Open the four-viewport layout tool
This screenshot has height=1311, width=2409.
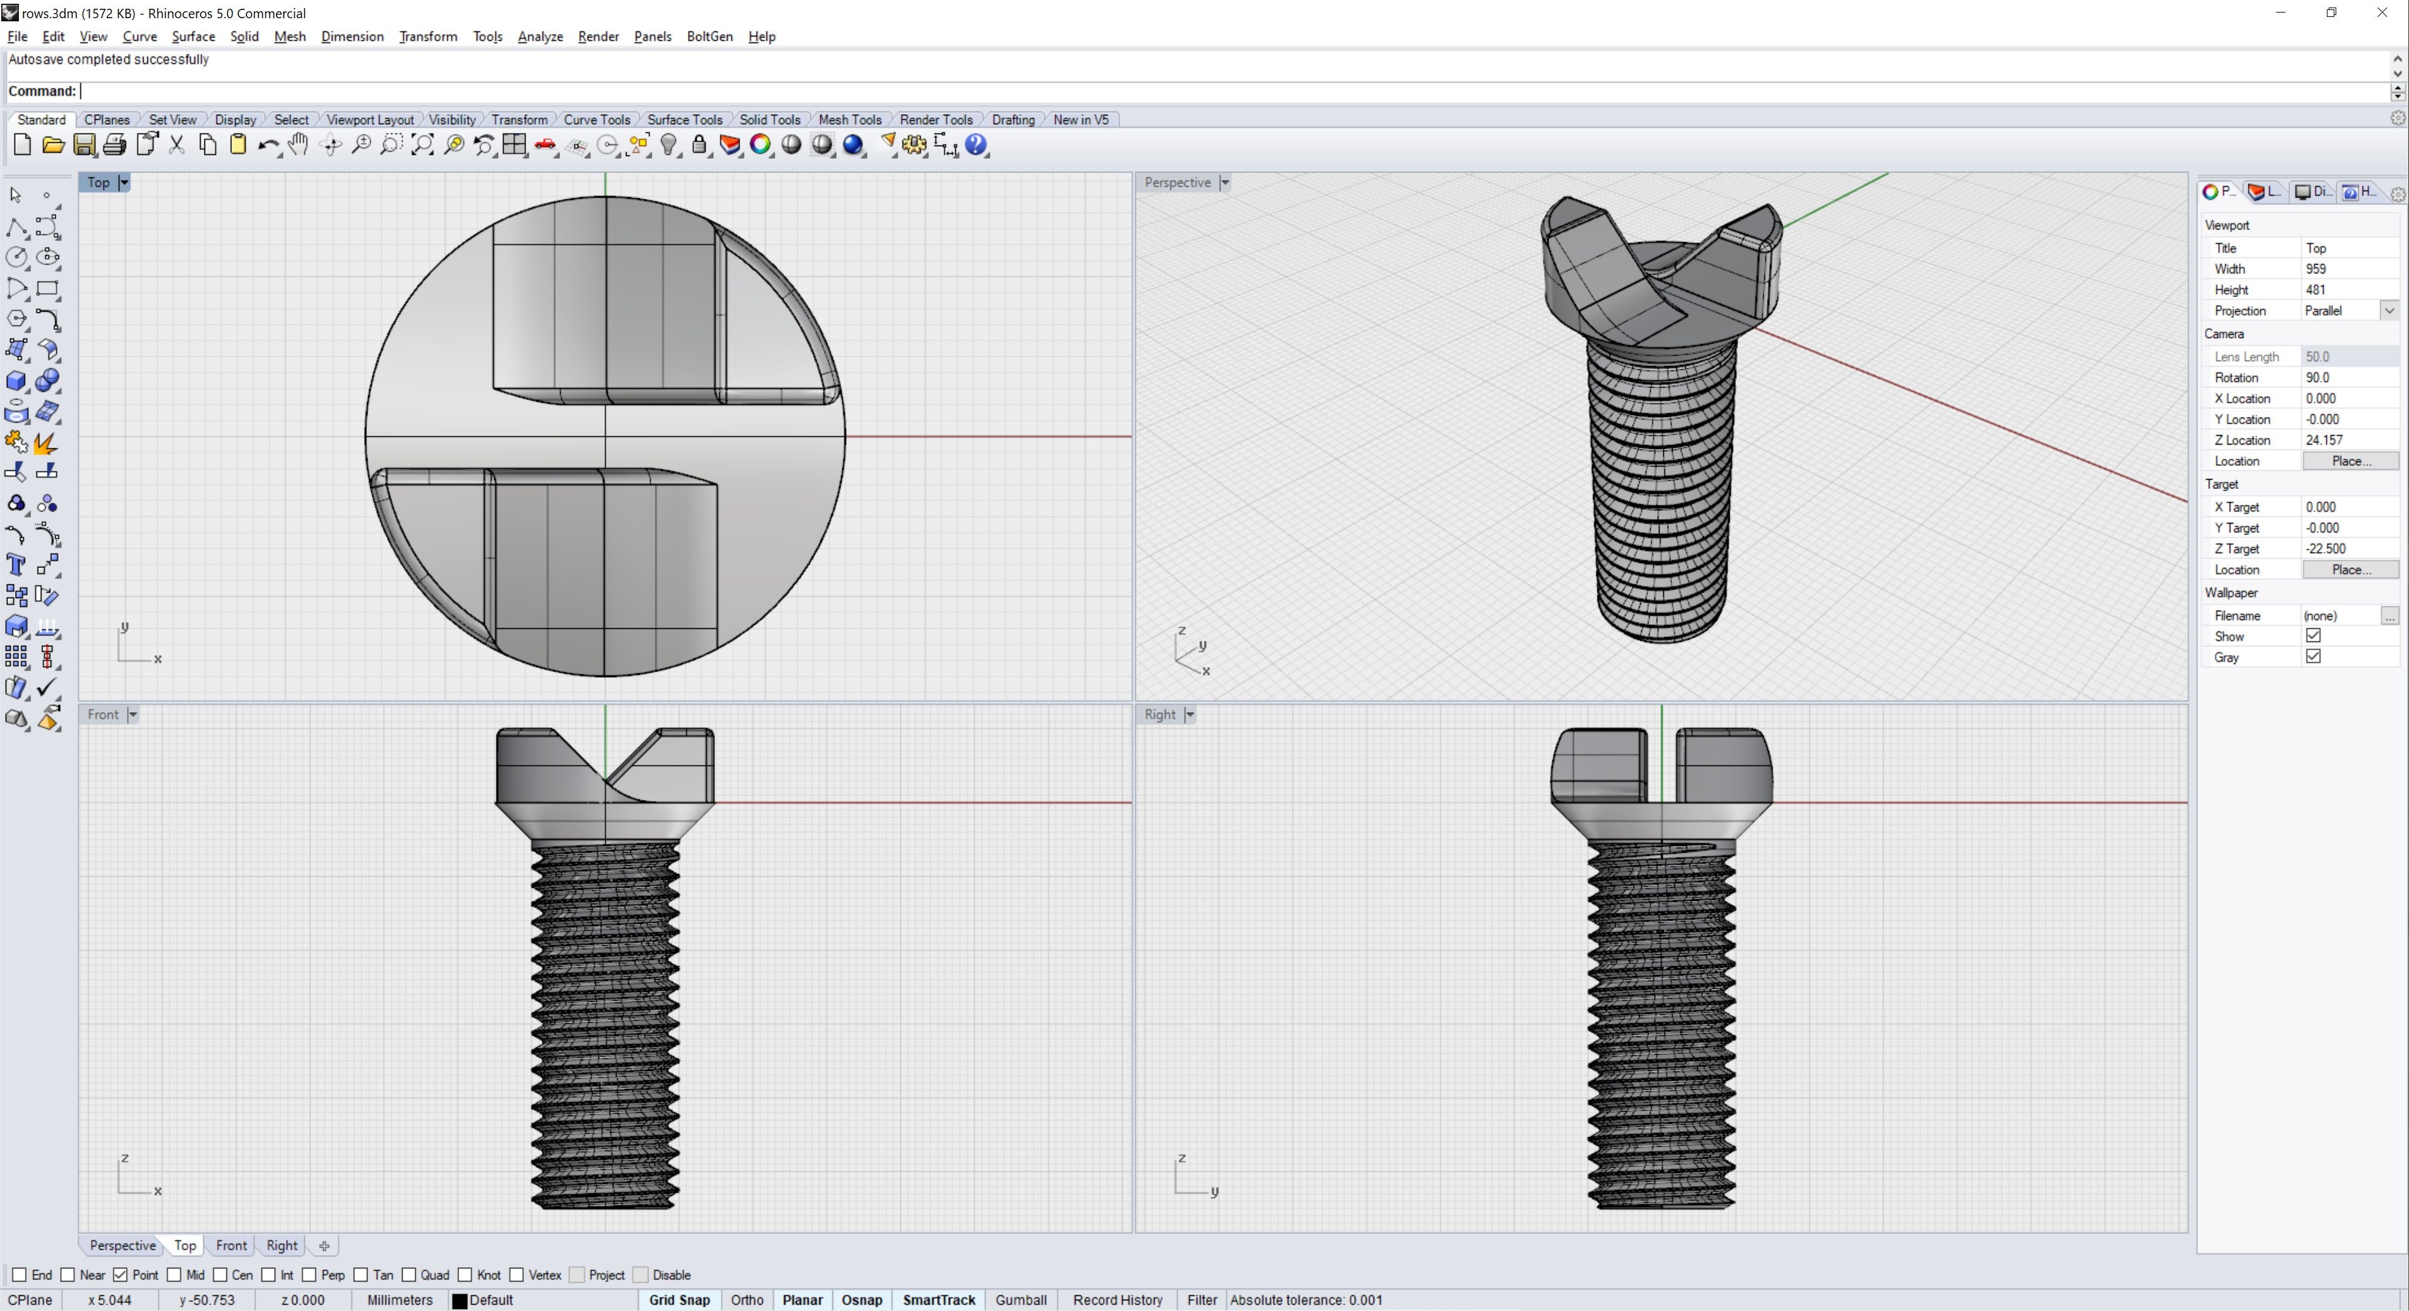pyautogui.click(x=514, y=145)
